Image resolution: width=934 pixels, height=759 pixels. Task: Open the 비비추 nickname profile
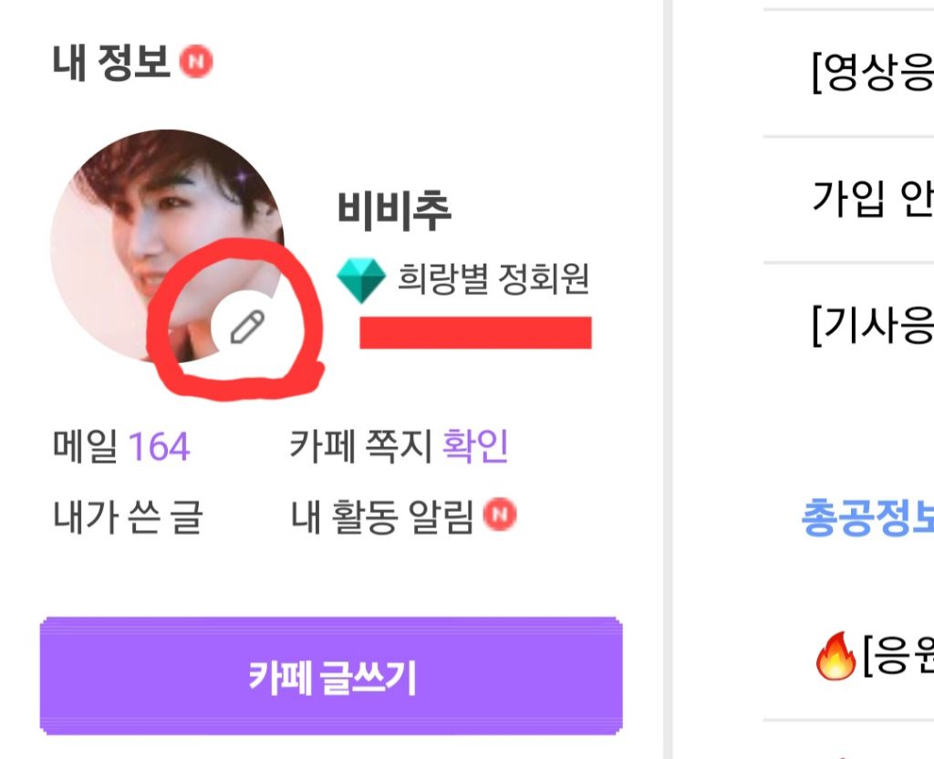point(394,211)
